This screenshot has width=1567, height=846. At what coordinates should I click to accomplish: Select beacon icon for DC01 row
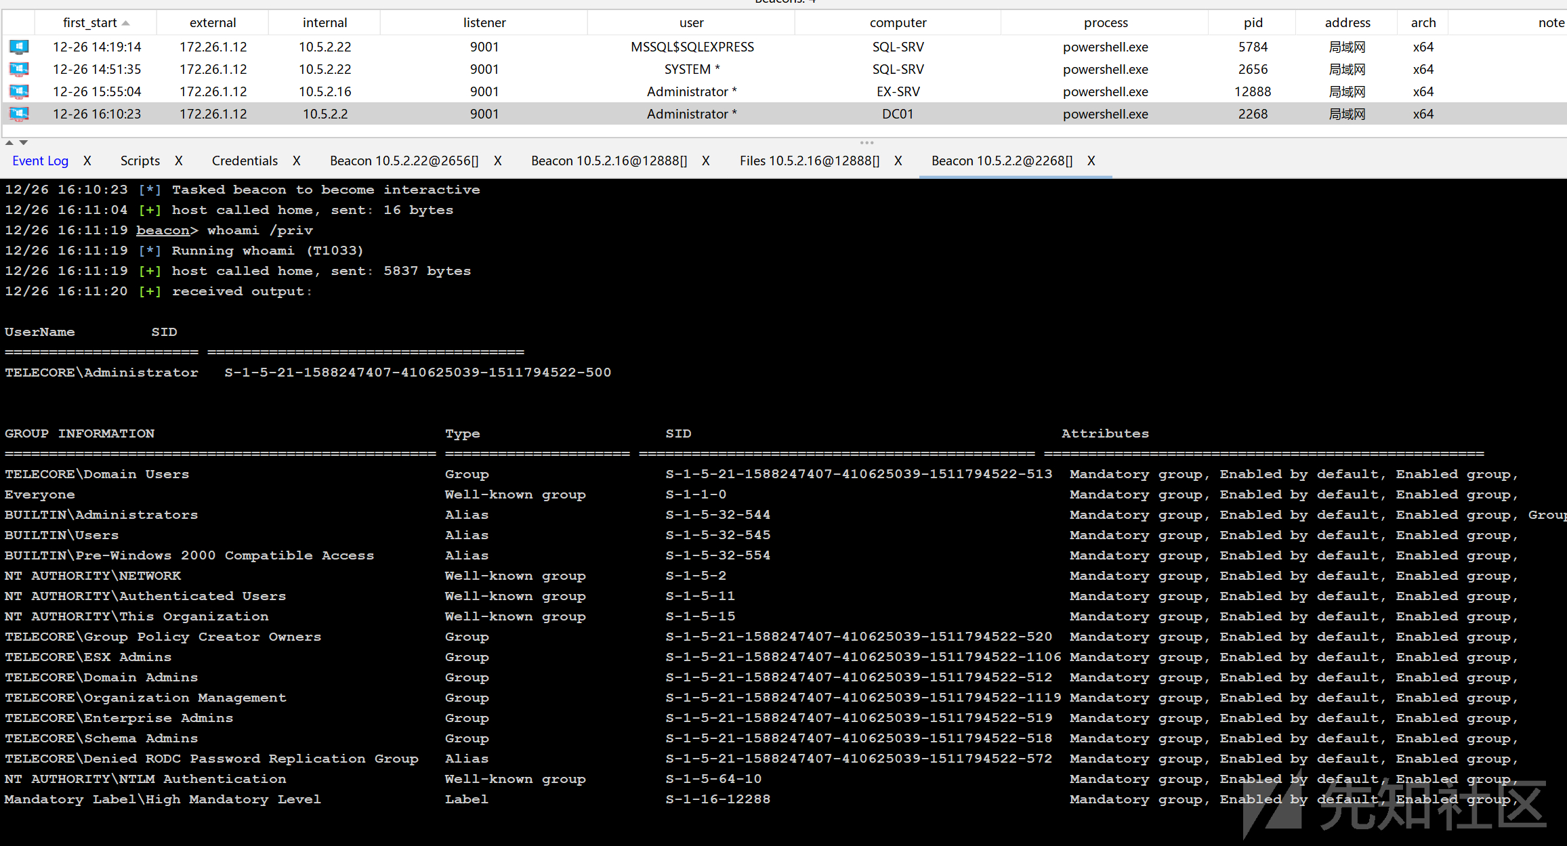(x=19, y=114)
